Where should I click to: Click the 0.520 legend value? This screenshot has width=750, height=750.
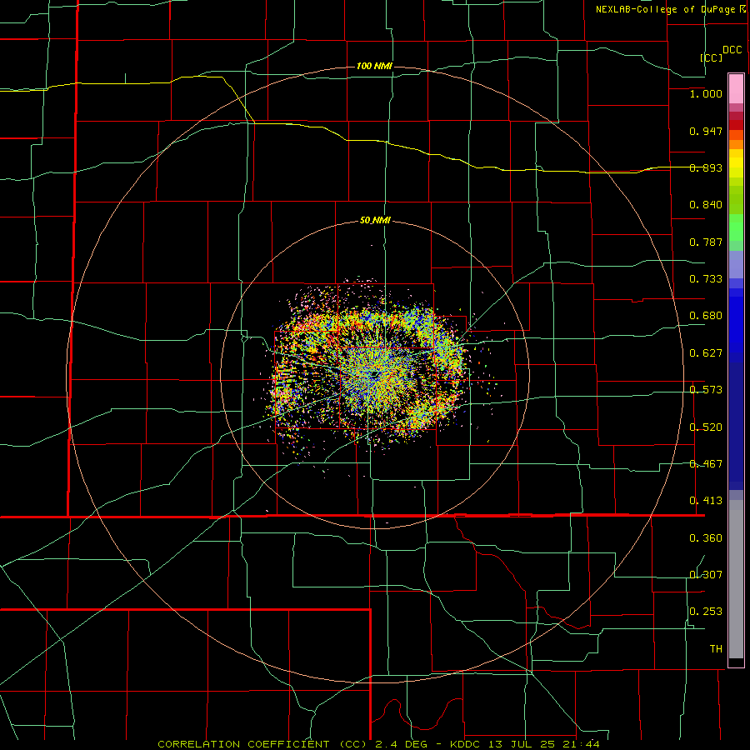point(706,427)
